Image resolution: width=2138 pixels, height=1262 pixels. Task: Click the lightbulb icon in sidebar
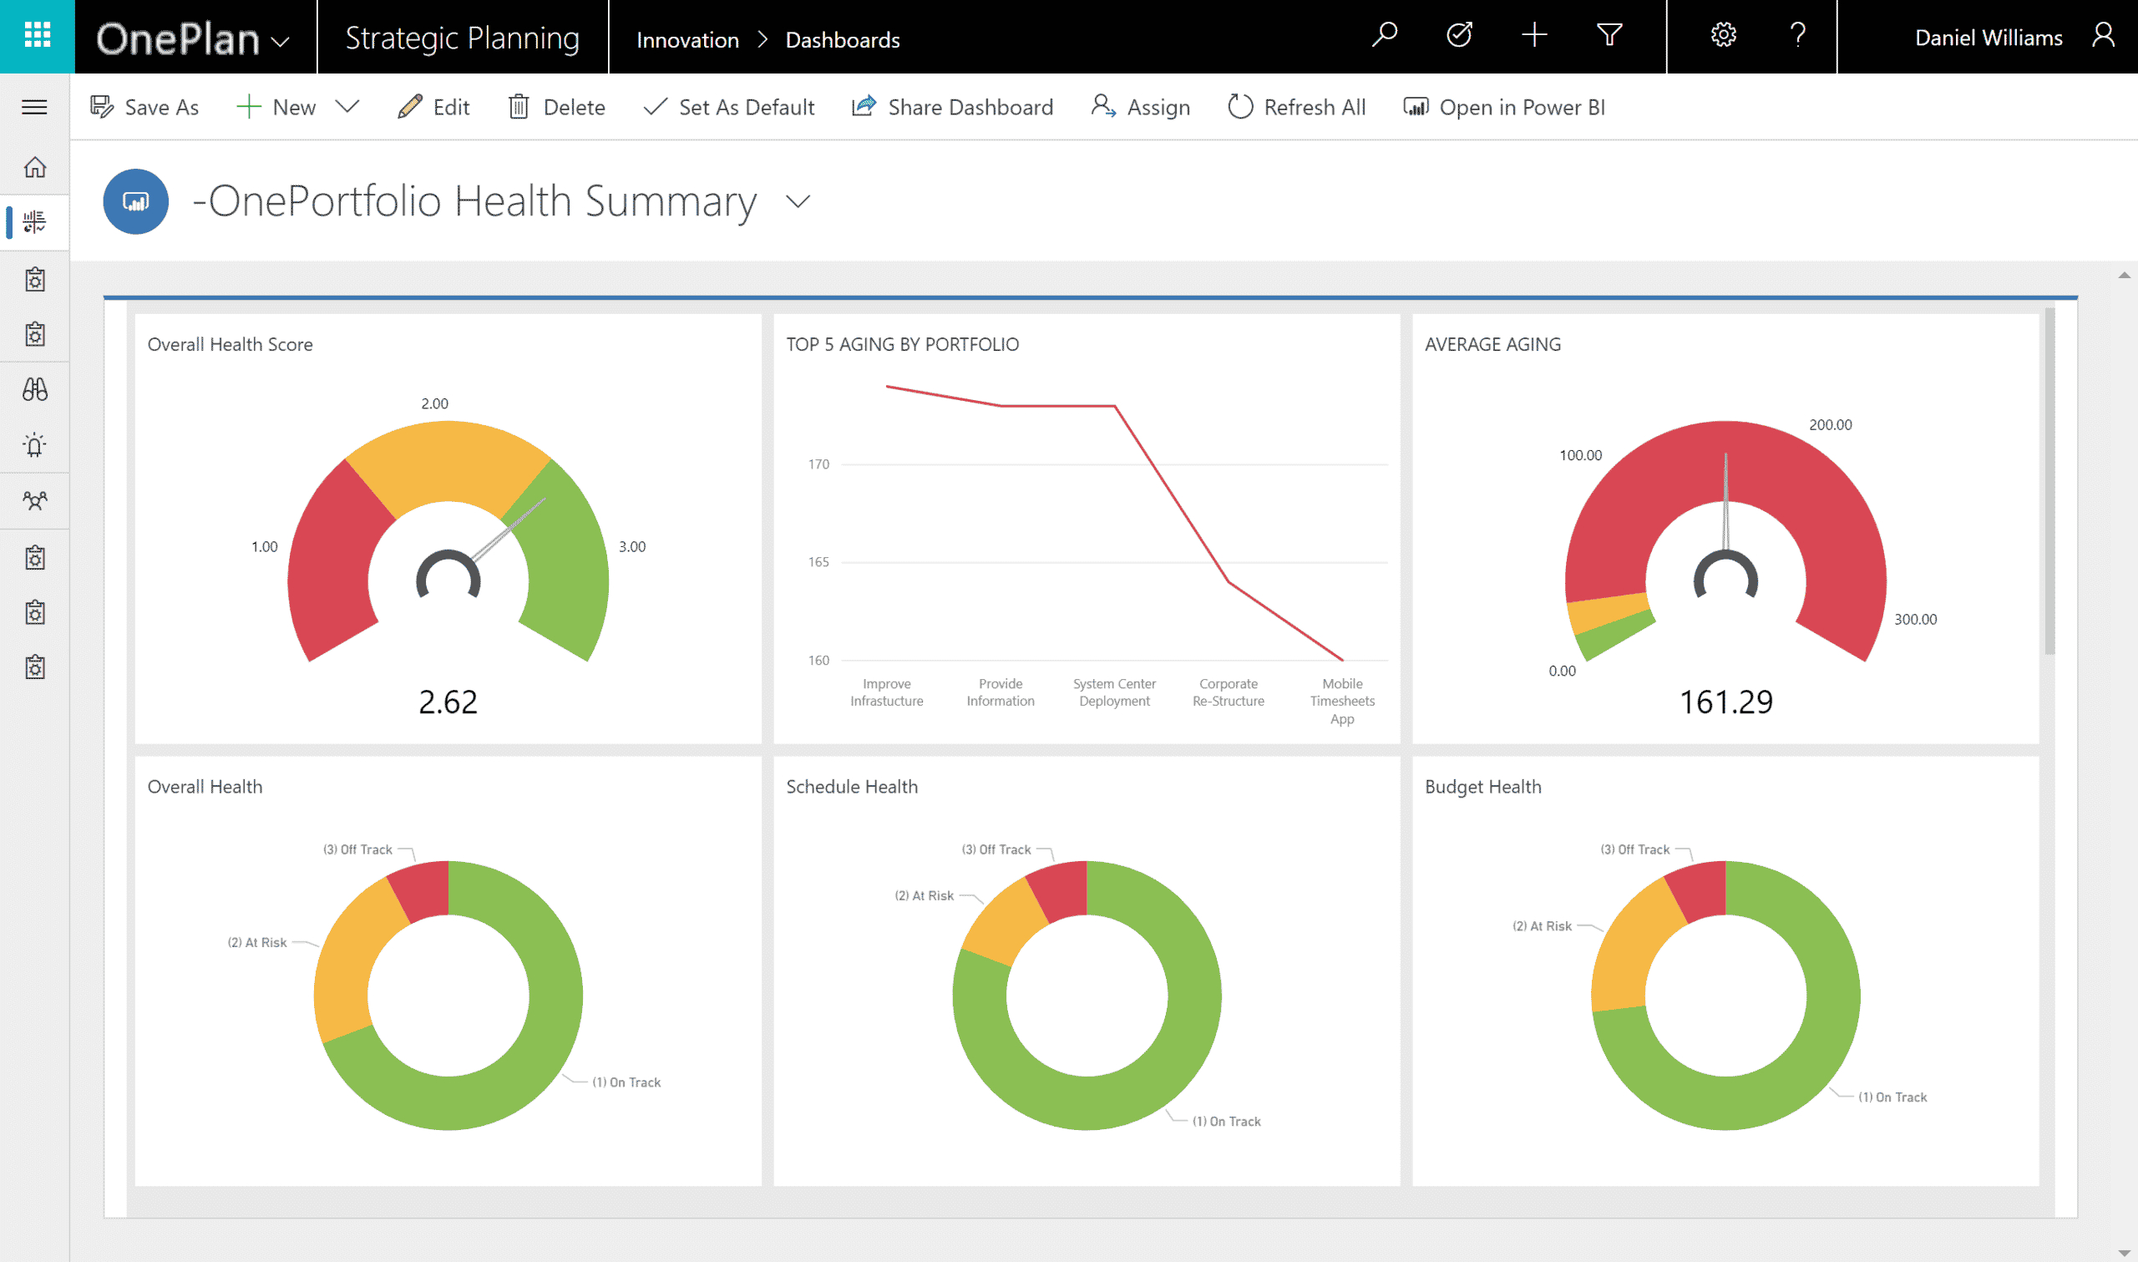tap(35, 445)
